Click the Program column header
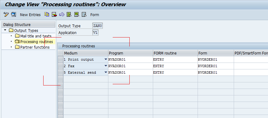 click(131, 53)
